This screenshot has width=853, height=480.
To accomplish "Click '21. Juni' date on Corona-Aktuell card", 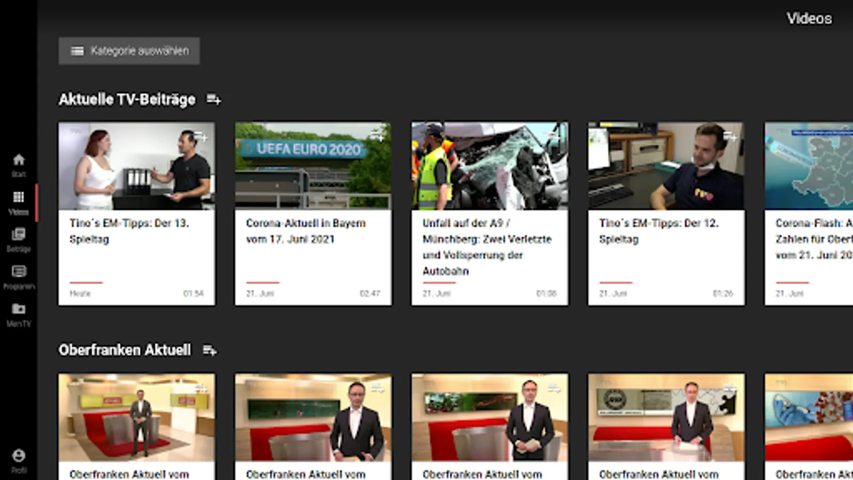I will coord(260,293).
